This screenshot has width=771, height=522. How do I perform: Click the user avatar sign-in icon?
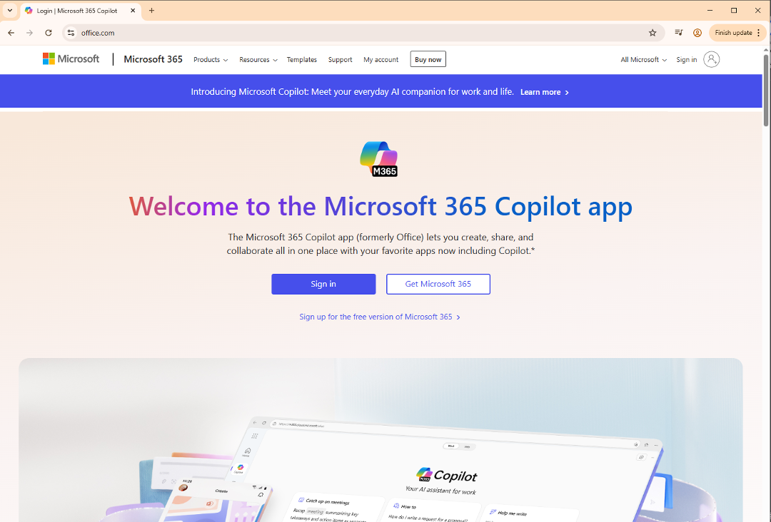click(711, 59)
